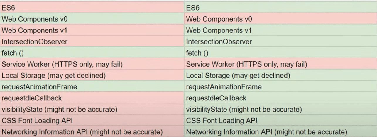
Task: Select right Local Storage cell
Action: (x=281, y=76)
